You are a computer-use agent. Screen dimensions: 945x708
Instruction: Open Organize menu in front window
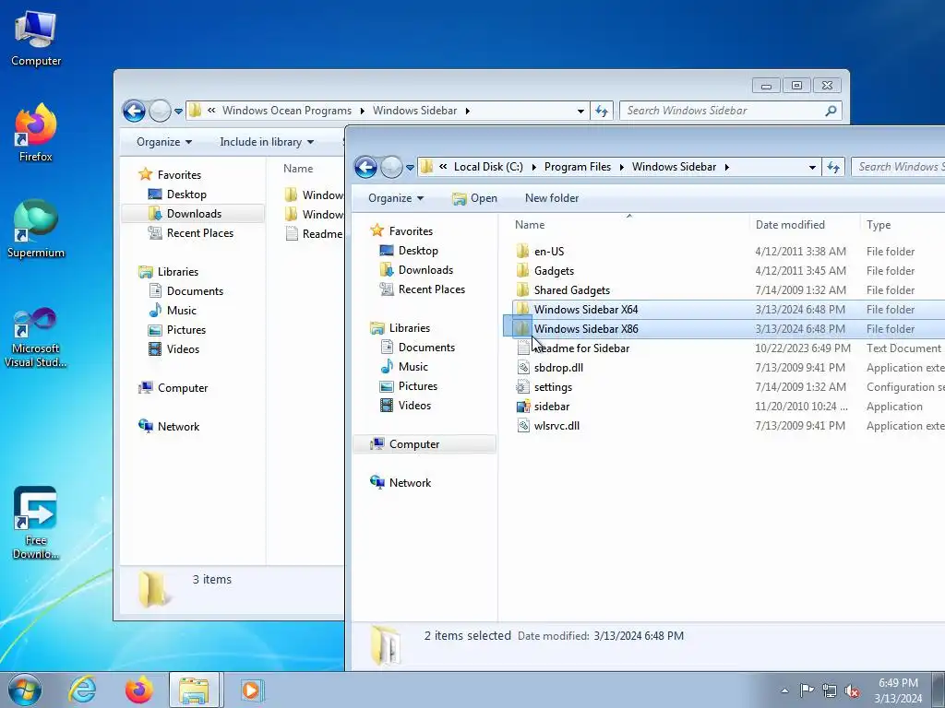click(x=396, y=198)
